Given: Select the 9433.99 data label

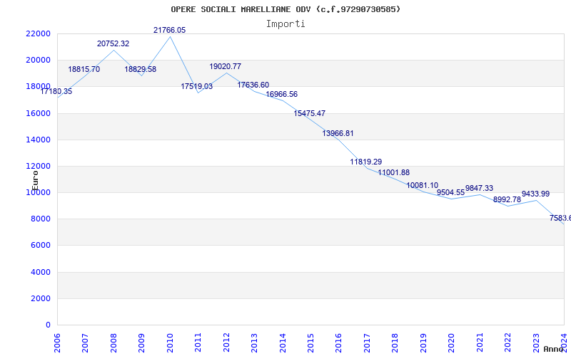Looking at the screenshot, I should point(536,194).
